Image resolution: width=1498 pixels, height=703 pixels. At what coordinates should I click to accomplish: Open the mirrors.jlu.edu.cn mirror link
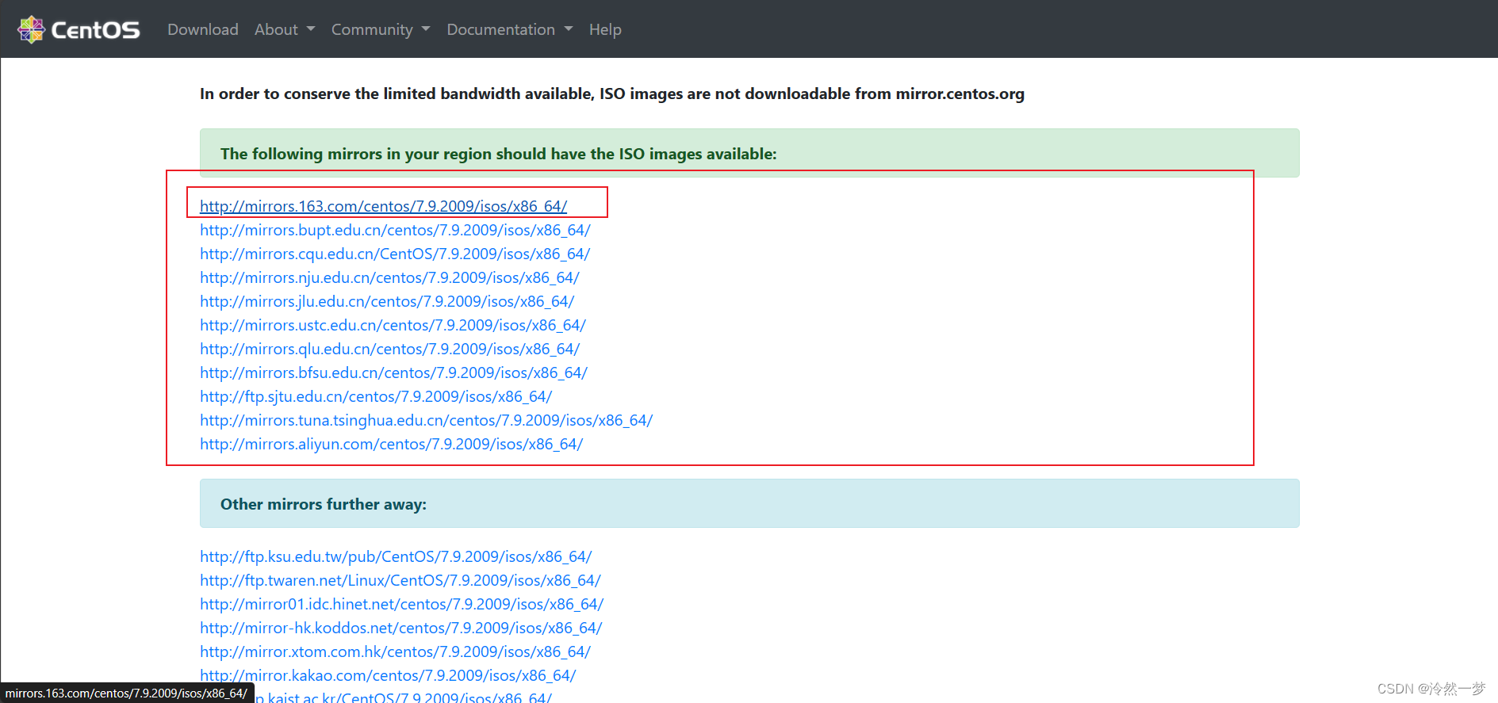[x=387, y=301]
